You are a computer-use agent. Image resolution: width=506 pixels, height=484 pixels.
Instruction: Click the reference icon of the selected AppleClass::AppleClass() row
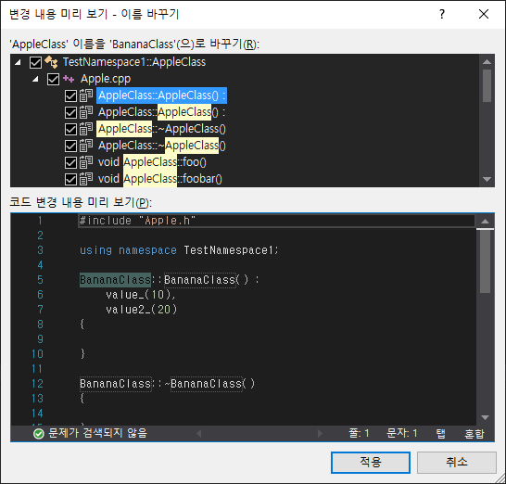86,96
